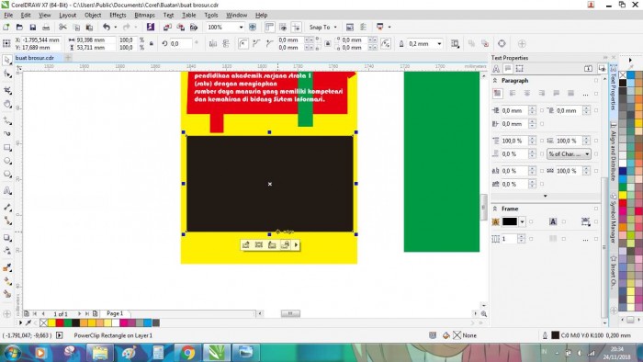Open the outline width 0,2 mm dropdown
Image resolution: width=643 pixels, height=362 pixels.
tap(439, 43)
